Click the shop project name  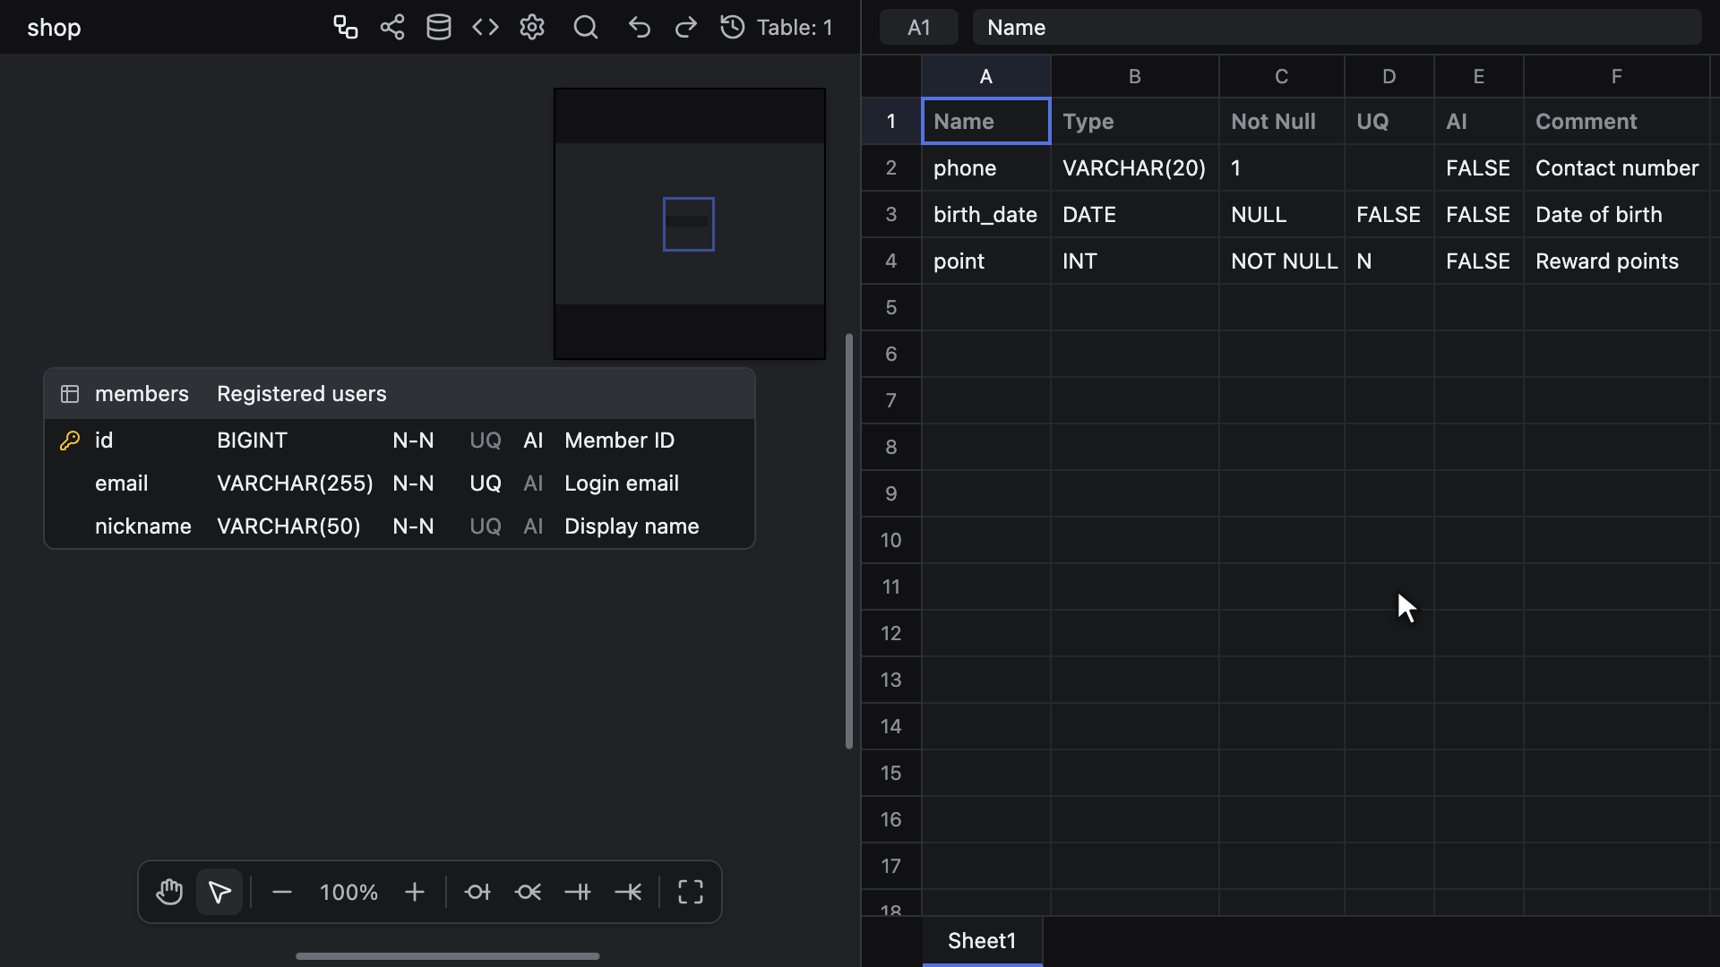coord(54,28)
